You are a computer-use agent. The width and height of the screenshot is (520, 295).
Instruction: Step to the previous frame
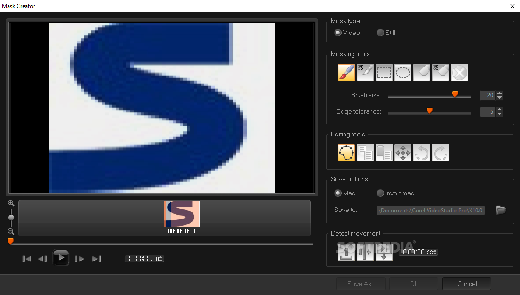(42, 259)
